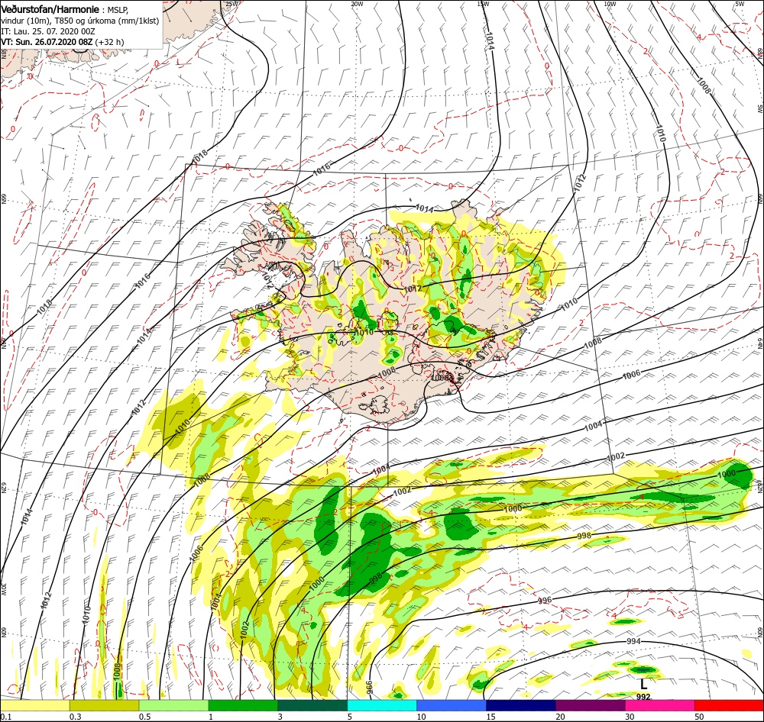Click the '10' legend value
764x722 pixels.
(422, 717)
